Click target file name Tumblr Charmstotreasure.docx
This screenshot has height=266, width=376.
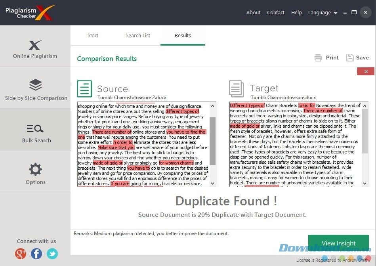coord(283,98)
